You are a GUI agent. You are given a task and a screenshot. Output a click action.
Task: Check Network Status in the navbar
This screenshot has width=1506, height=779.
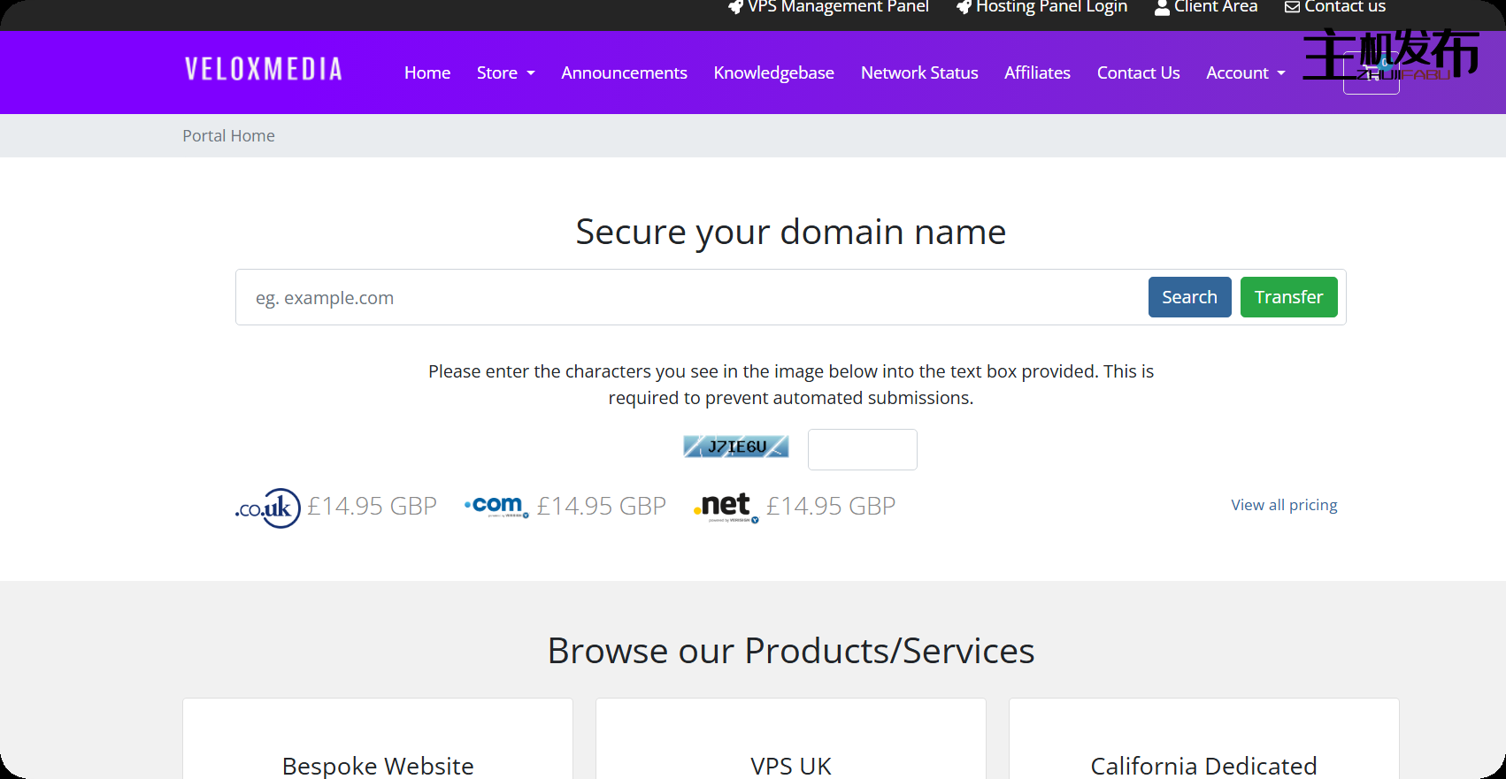pos(919,73)
